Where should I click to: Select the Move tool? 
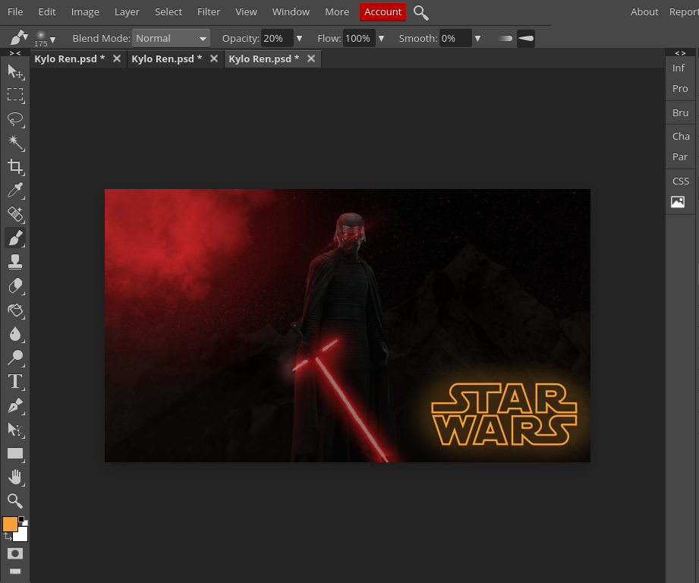(15, 72)
